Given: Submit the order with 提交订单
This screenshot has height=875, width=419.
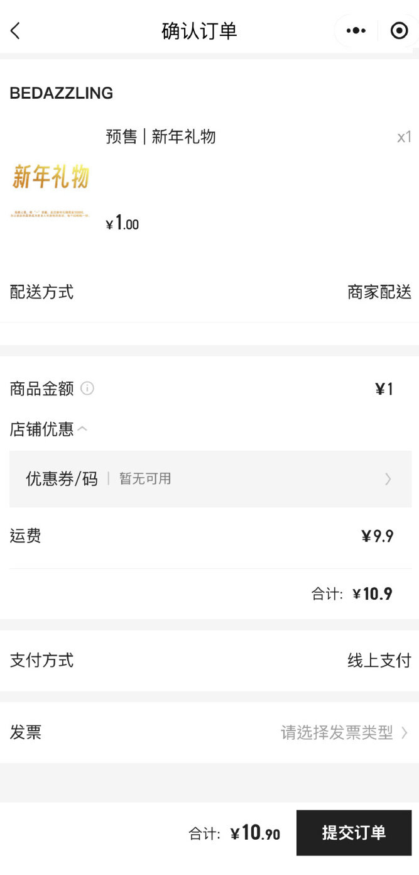Looking at the screenshot, I should 354,832.
